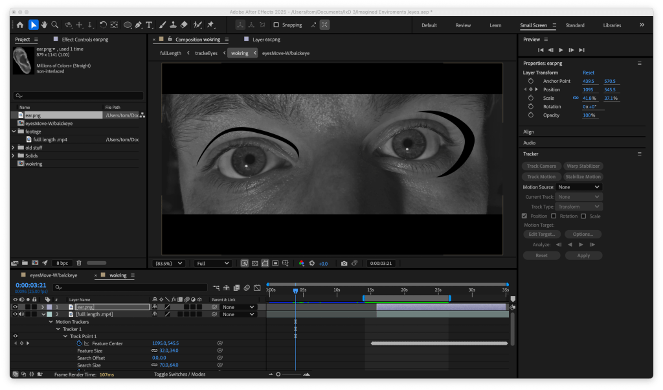This screenshot has width=663, height=390.
Task: Select the Hand tool
Action: pyautogui.click(x=44, y=25)
